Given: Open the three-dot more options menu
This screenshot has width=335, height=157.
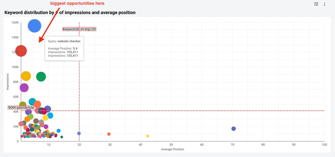Looking at the screenshot, I should point(325,4).
